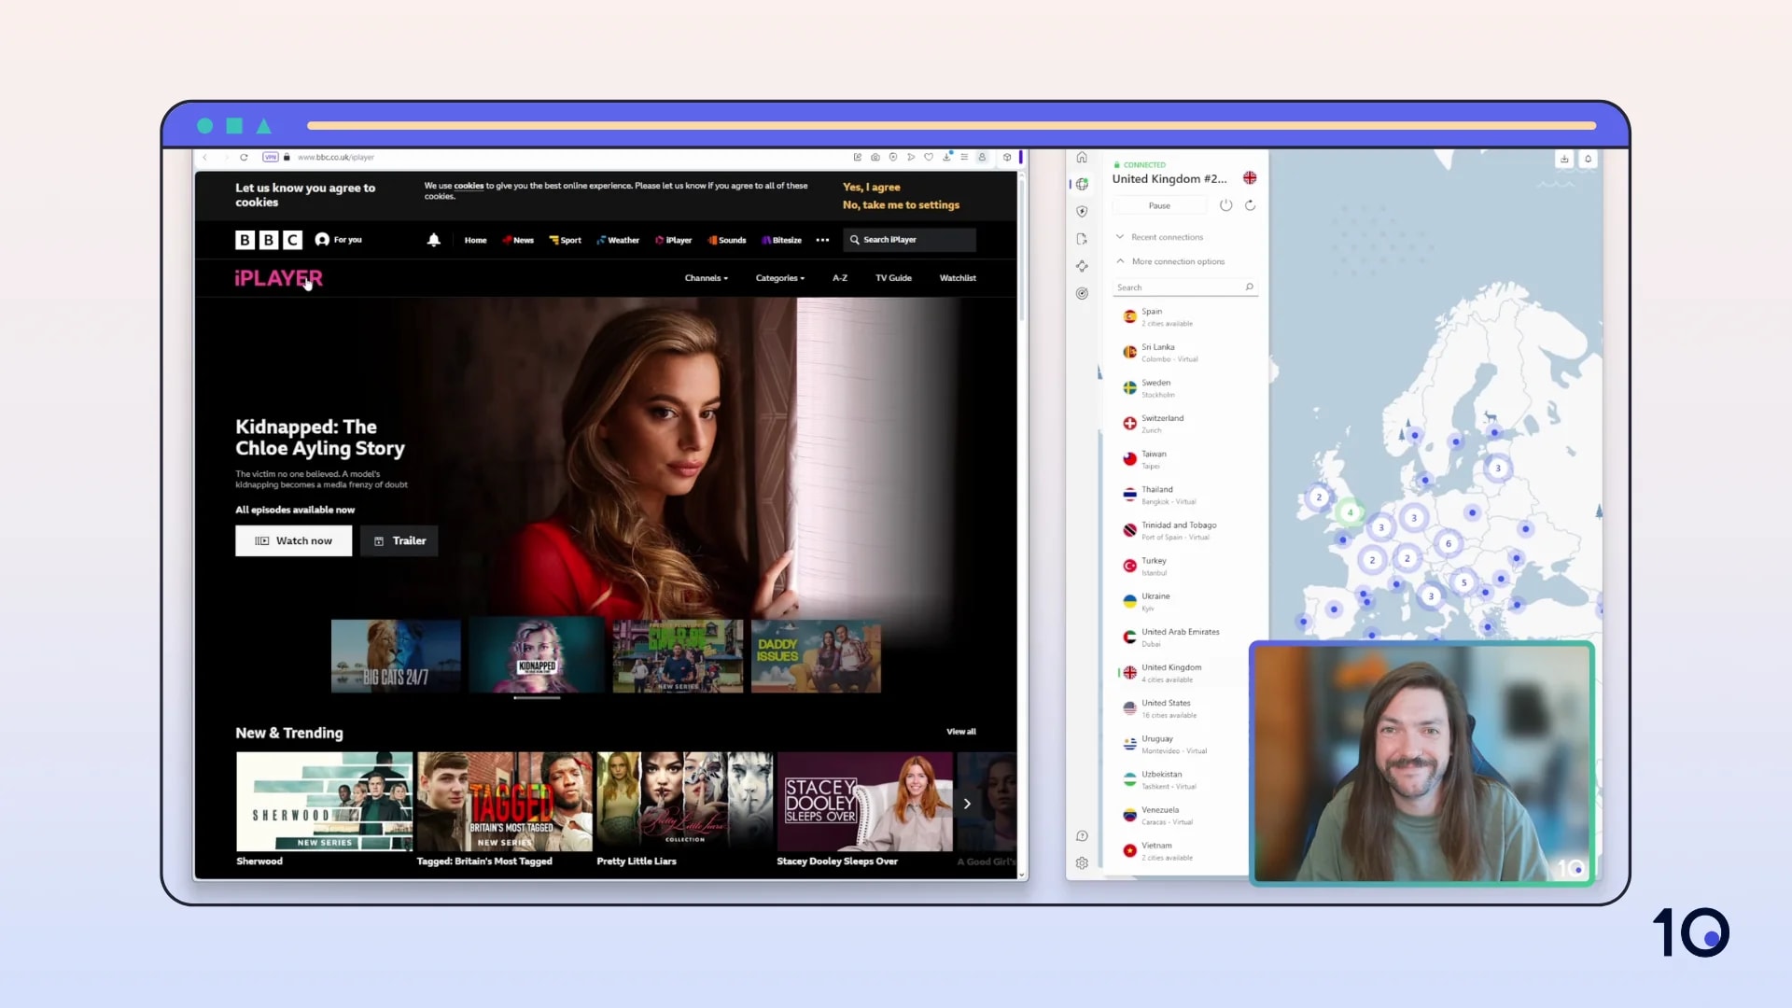Open Stacey Dooley Sleeps Over thumbnail

(864, 802)
